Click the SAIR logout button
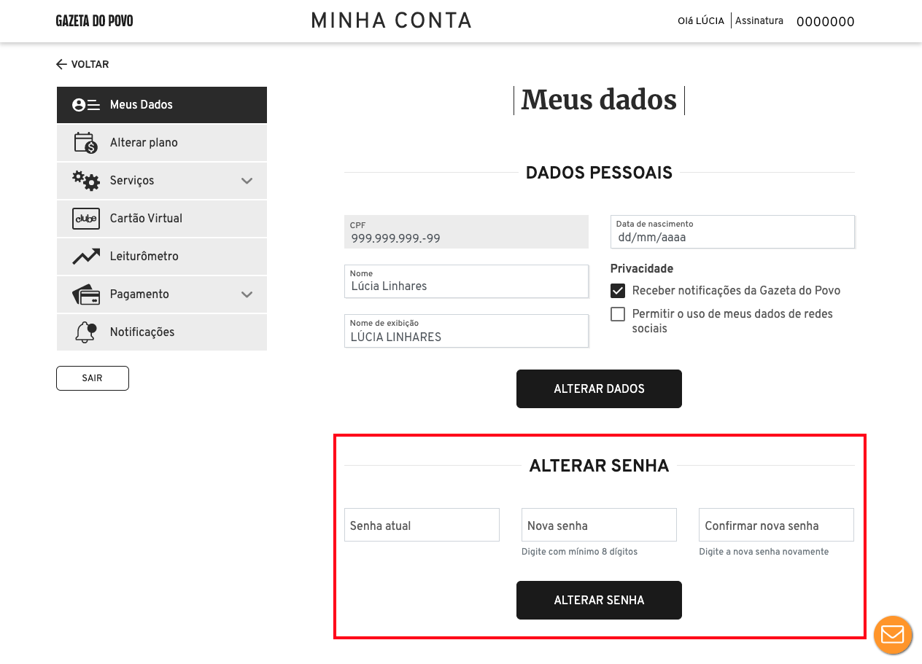The width and height of the screenshot is (922, 664). tap(93, 378)
